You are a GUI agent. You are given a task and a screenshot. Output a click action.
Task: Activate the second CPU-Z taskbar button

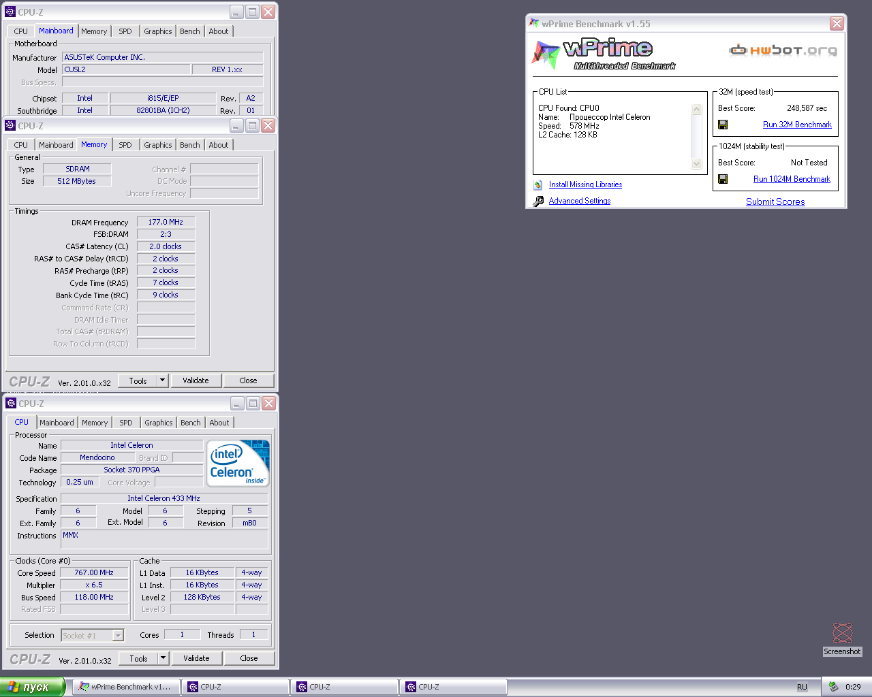pos(344,687)
